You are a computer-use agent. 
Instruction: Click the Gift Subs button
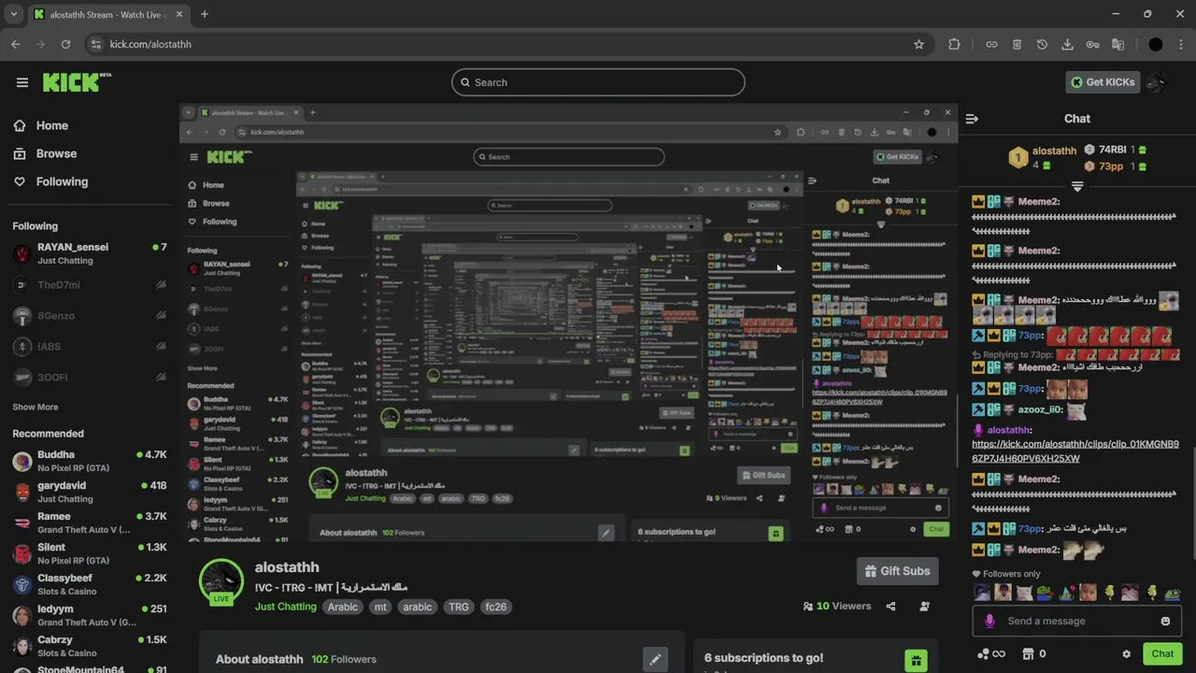tap(897, 571)
